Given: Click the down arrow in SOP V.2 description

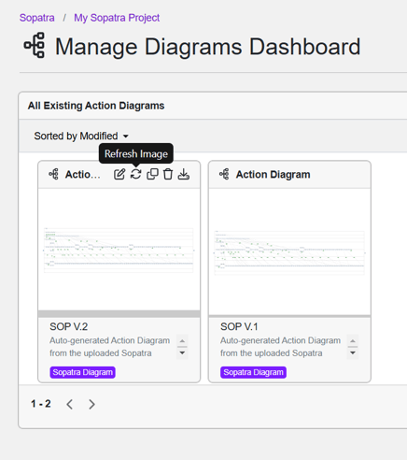Looking at the screenshot, I should pyautogui.click(x=182, y=352).
